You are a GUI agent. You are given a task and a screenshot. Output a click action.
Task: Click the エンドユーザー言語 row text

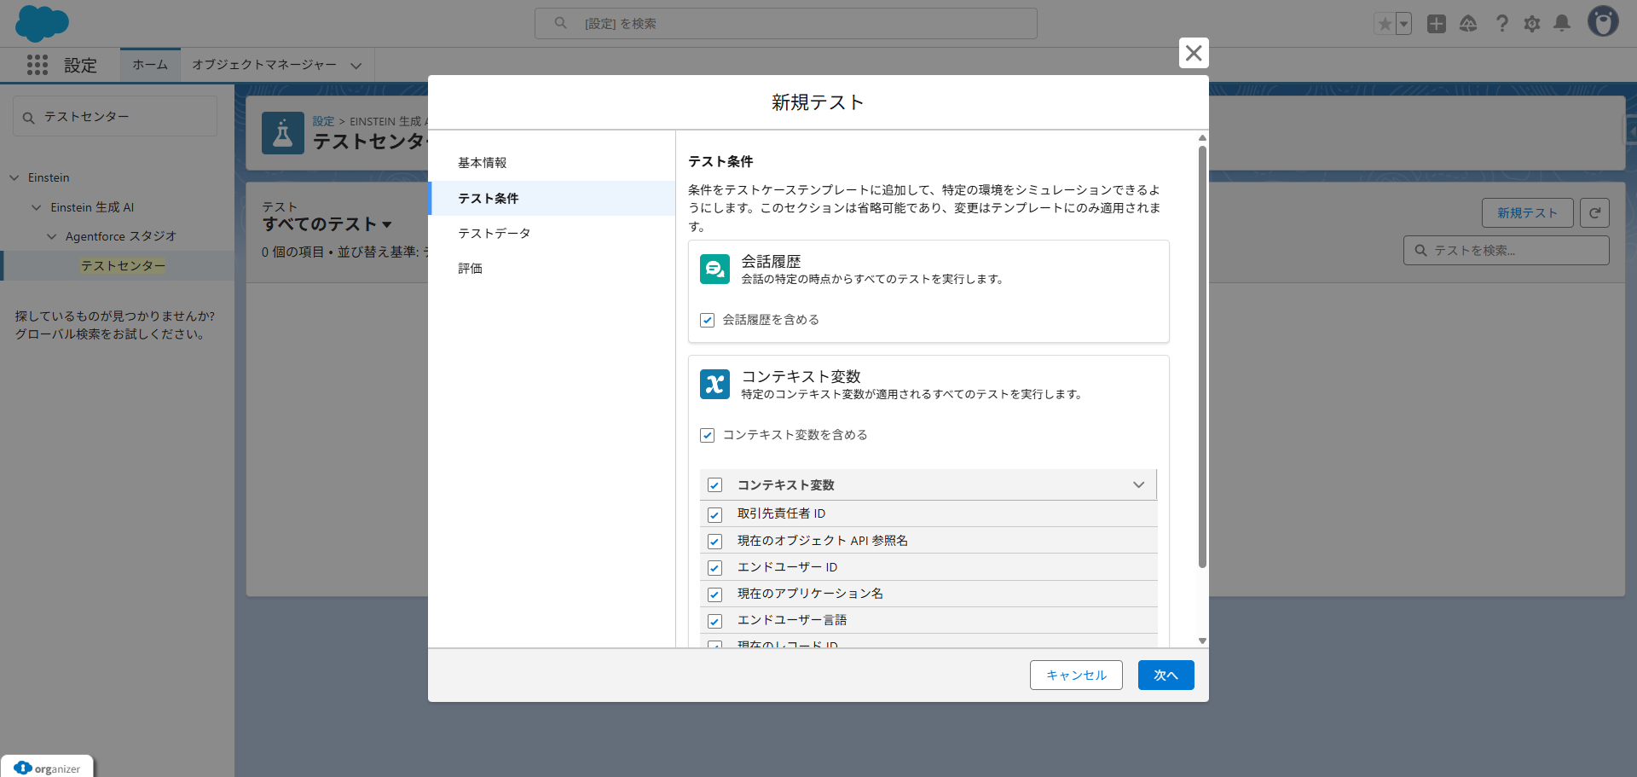point(792,620)
